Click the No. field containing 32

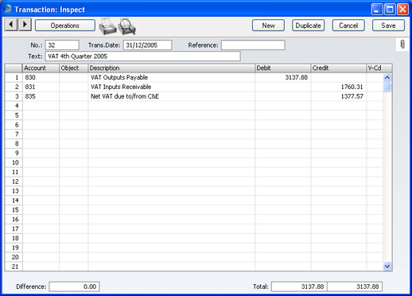[62, 45]
